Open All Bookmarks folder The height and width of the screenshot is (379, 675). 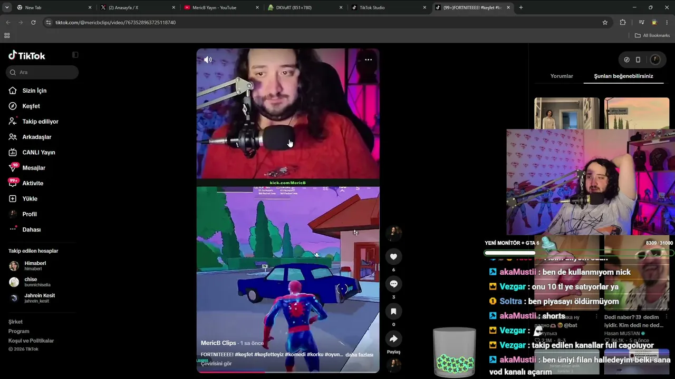click(x=652, y=35)
